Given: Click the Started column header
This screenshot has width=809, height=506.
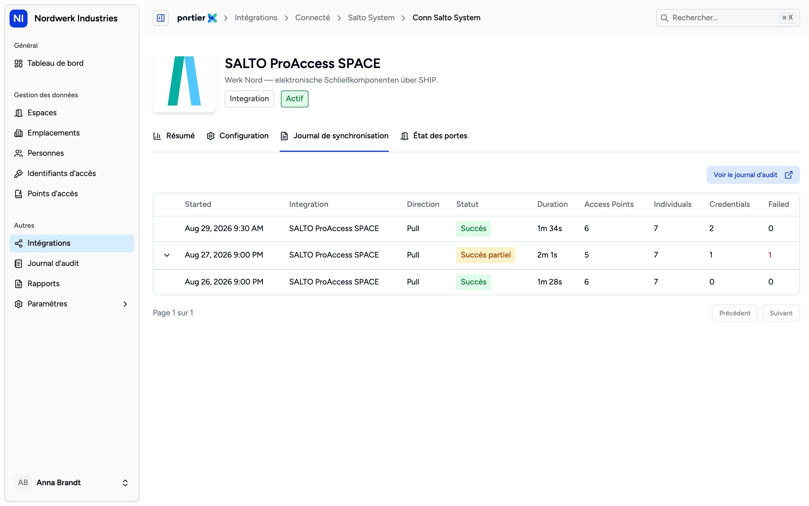Looking at the screenshot, I should click(x=198, y=204).
